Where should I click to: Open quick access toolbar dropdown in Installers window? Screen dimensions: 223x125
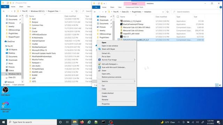(x=104, y=3)
